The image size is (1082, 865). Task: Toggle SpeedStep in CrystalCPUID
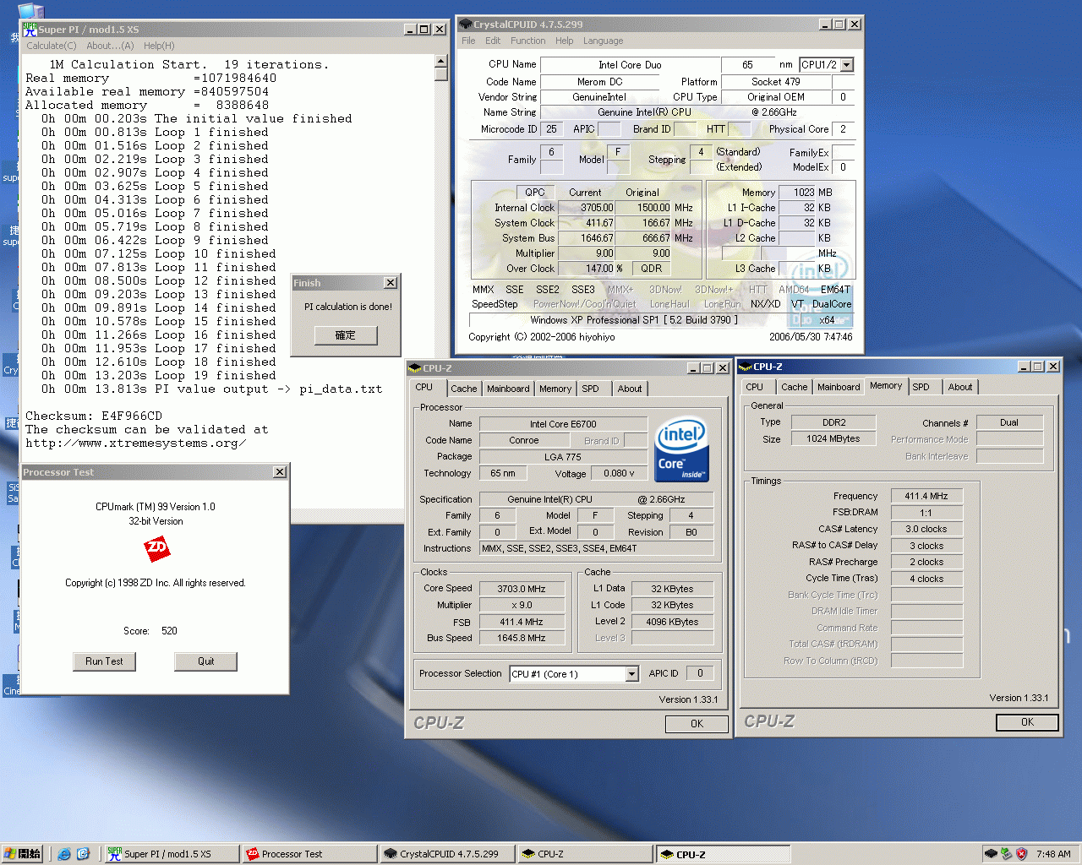[x=495, y=303]
